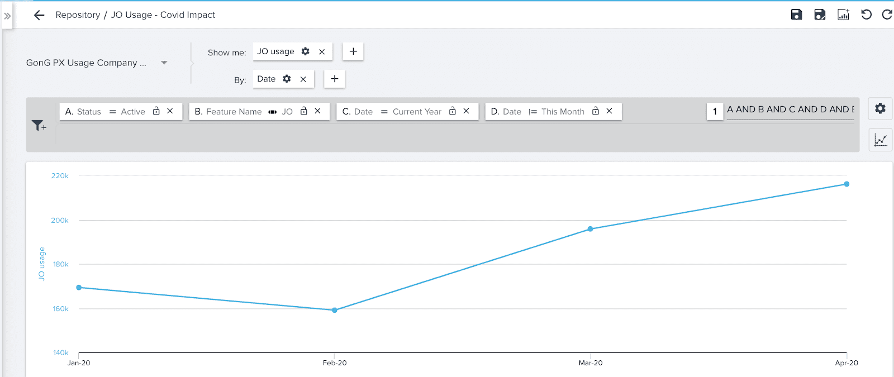This screenshot has height=377, width=894.
Task: Open settings gear for JO usage field
Action: [x=306, y=51]
